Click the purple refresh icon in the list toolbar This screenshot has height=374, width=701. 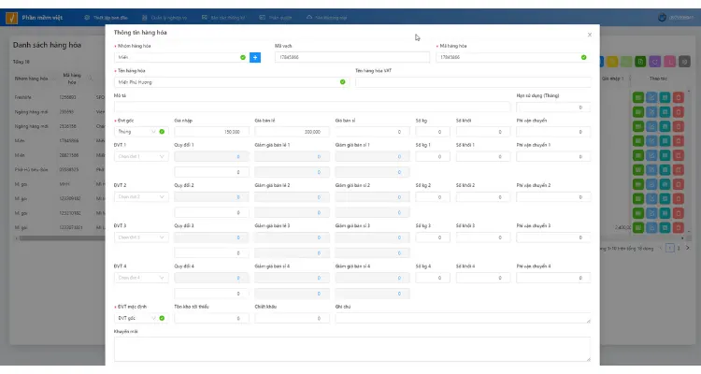pyautogui.click(x=654, y=62)
